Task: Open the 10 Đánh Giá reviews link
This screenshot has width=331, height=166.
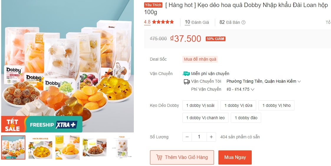Action: pos(197,22)
